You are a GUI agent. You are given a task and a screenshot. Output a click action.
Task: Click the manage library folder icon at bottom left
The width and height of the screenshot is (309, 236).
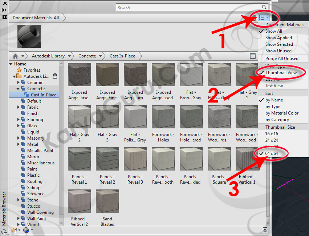[x=14, y=230]
